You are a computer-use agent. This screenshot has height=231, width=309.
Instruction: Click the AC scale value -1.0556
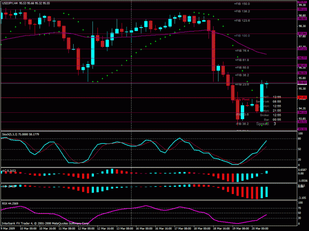coord(303,181)
